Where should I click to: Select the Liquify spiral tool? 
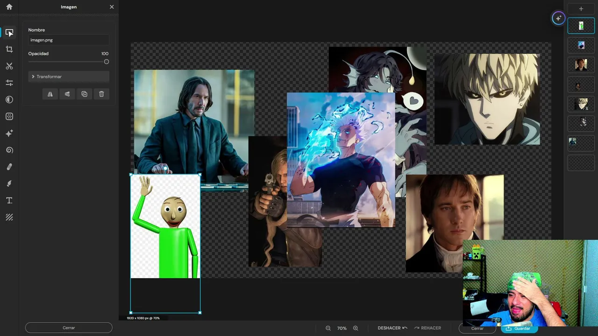click(x=9, y=150)
